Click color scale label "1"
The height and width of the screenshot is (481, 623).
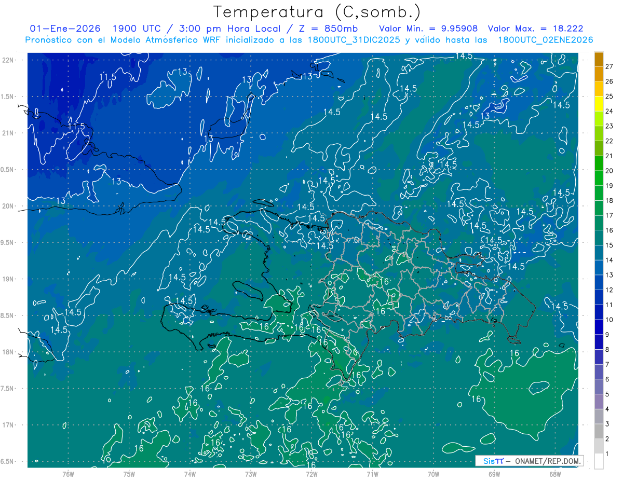pos(607,454)
